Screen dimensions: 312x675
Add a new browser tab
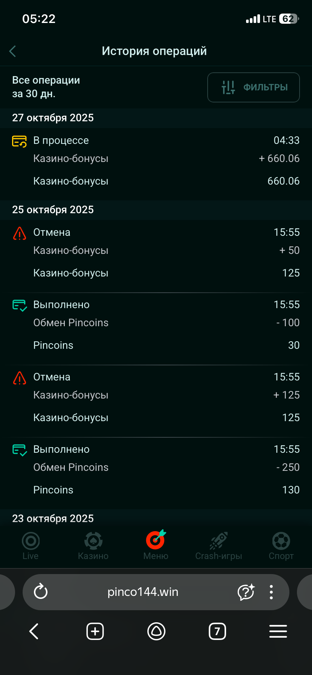click(x=95, y=631)
